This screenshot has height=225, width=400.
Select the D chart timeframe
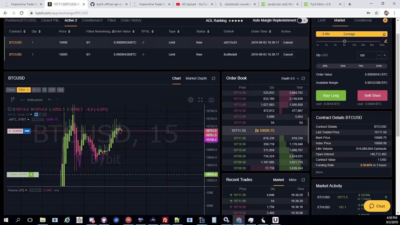44,90
